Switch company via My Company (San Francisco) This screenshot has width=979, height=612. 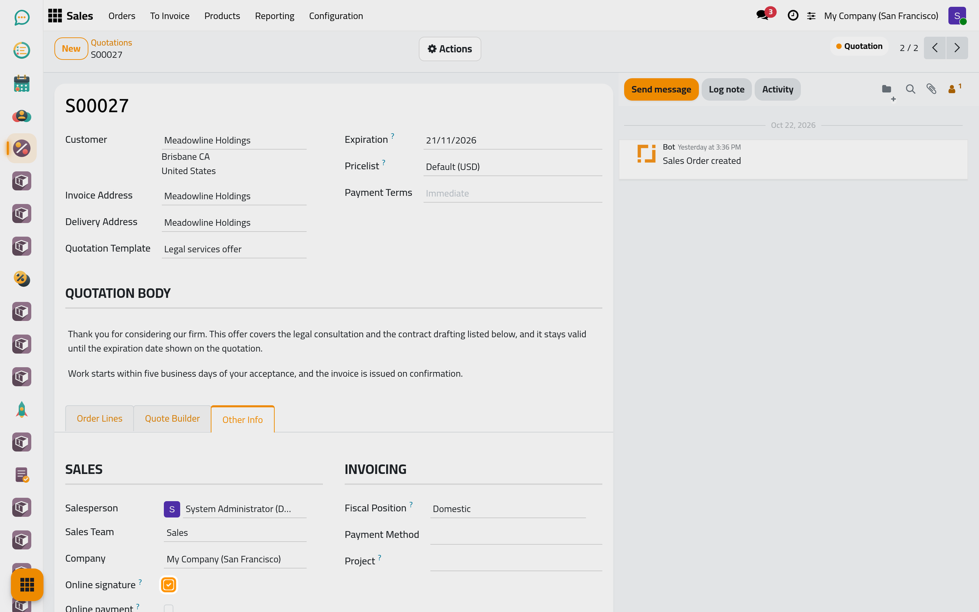[881, 16]
